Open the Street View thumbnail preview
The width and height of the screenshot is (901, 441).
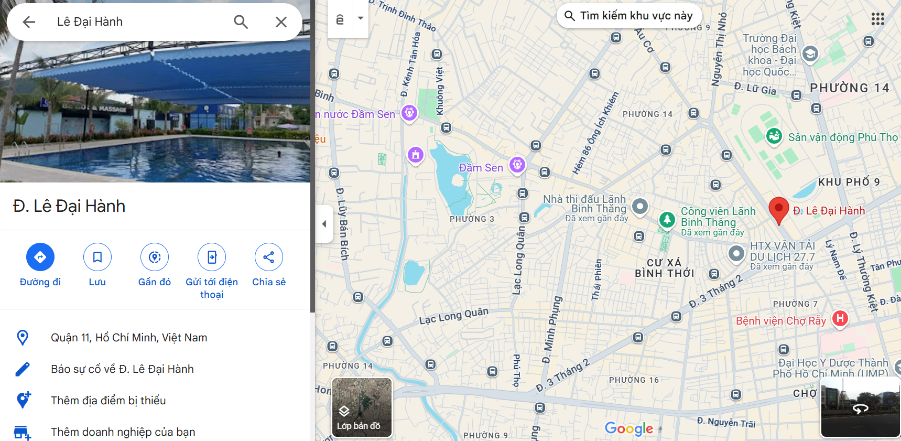coord(860,407)
